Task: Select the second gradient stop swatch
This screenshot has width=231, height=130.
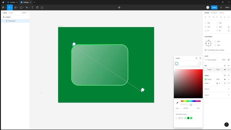Action: point(200,64)
